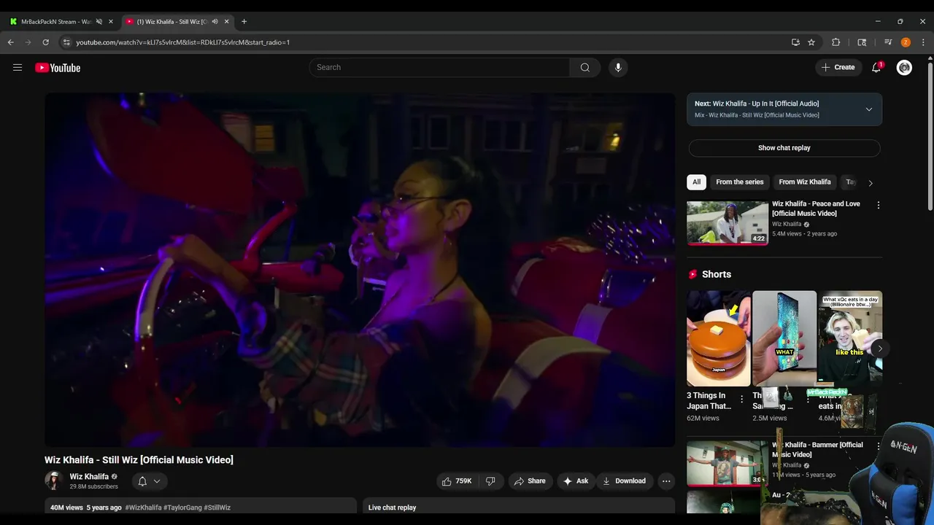Click Show chat replay button
Viewport: 934px width, 525px height.
[784, 147]
